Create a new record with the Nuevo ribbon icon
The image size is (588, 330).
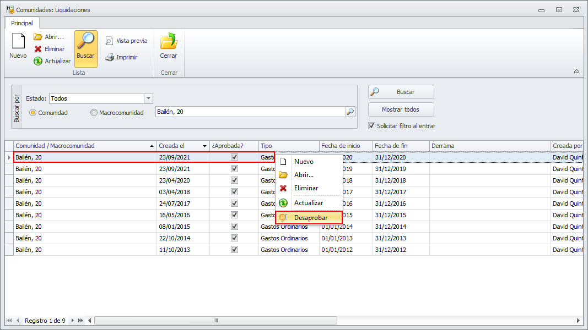18,46
